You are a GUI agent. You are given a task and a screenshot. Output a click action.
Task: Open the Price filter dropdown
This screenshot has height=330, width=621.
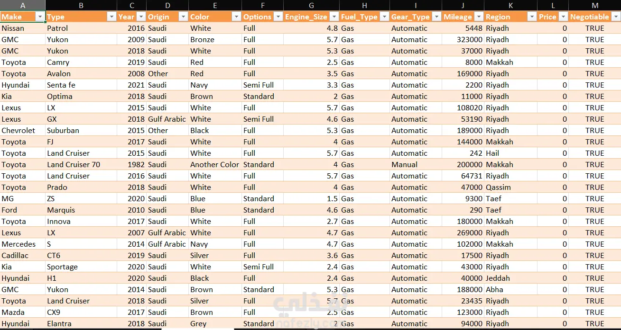[563, 17]
